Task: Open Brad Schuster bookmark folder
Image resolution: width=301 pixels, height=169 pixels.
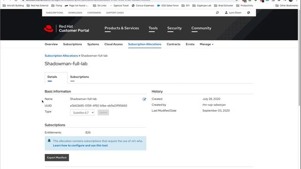Action: (x=224, y=6)
